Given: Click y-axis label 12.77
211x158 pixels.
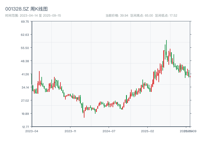Looking at the screenshot, I should coord(25,127).
